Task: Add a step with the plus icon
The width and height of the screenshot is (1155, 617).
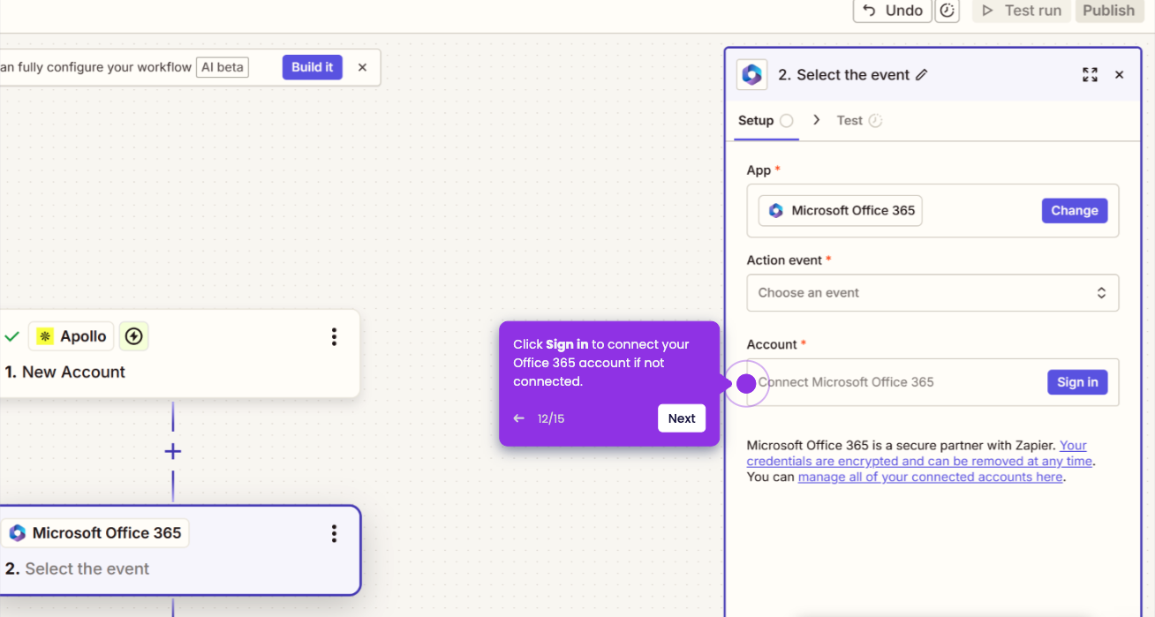Action: pos(173,452)
